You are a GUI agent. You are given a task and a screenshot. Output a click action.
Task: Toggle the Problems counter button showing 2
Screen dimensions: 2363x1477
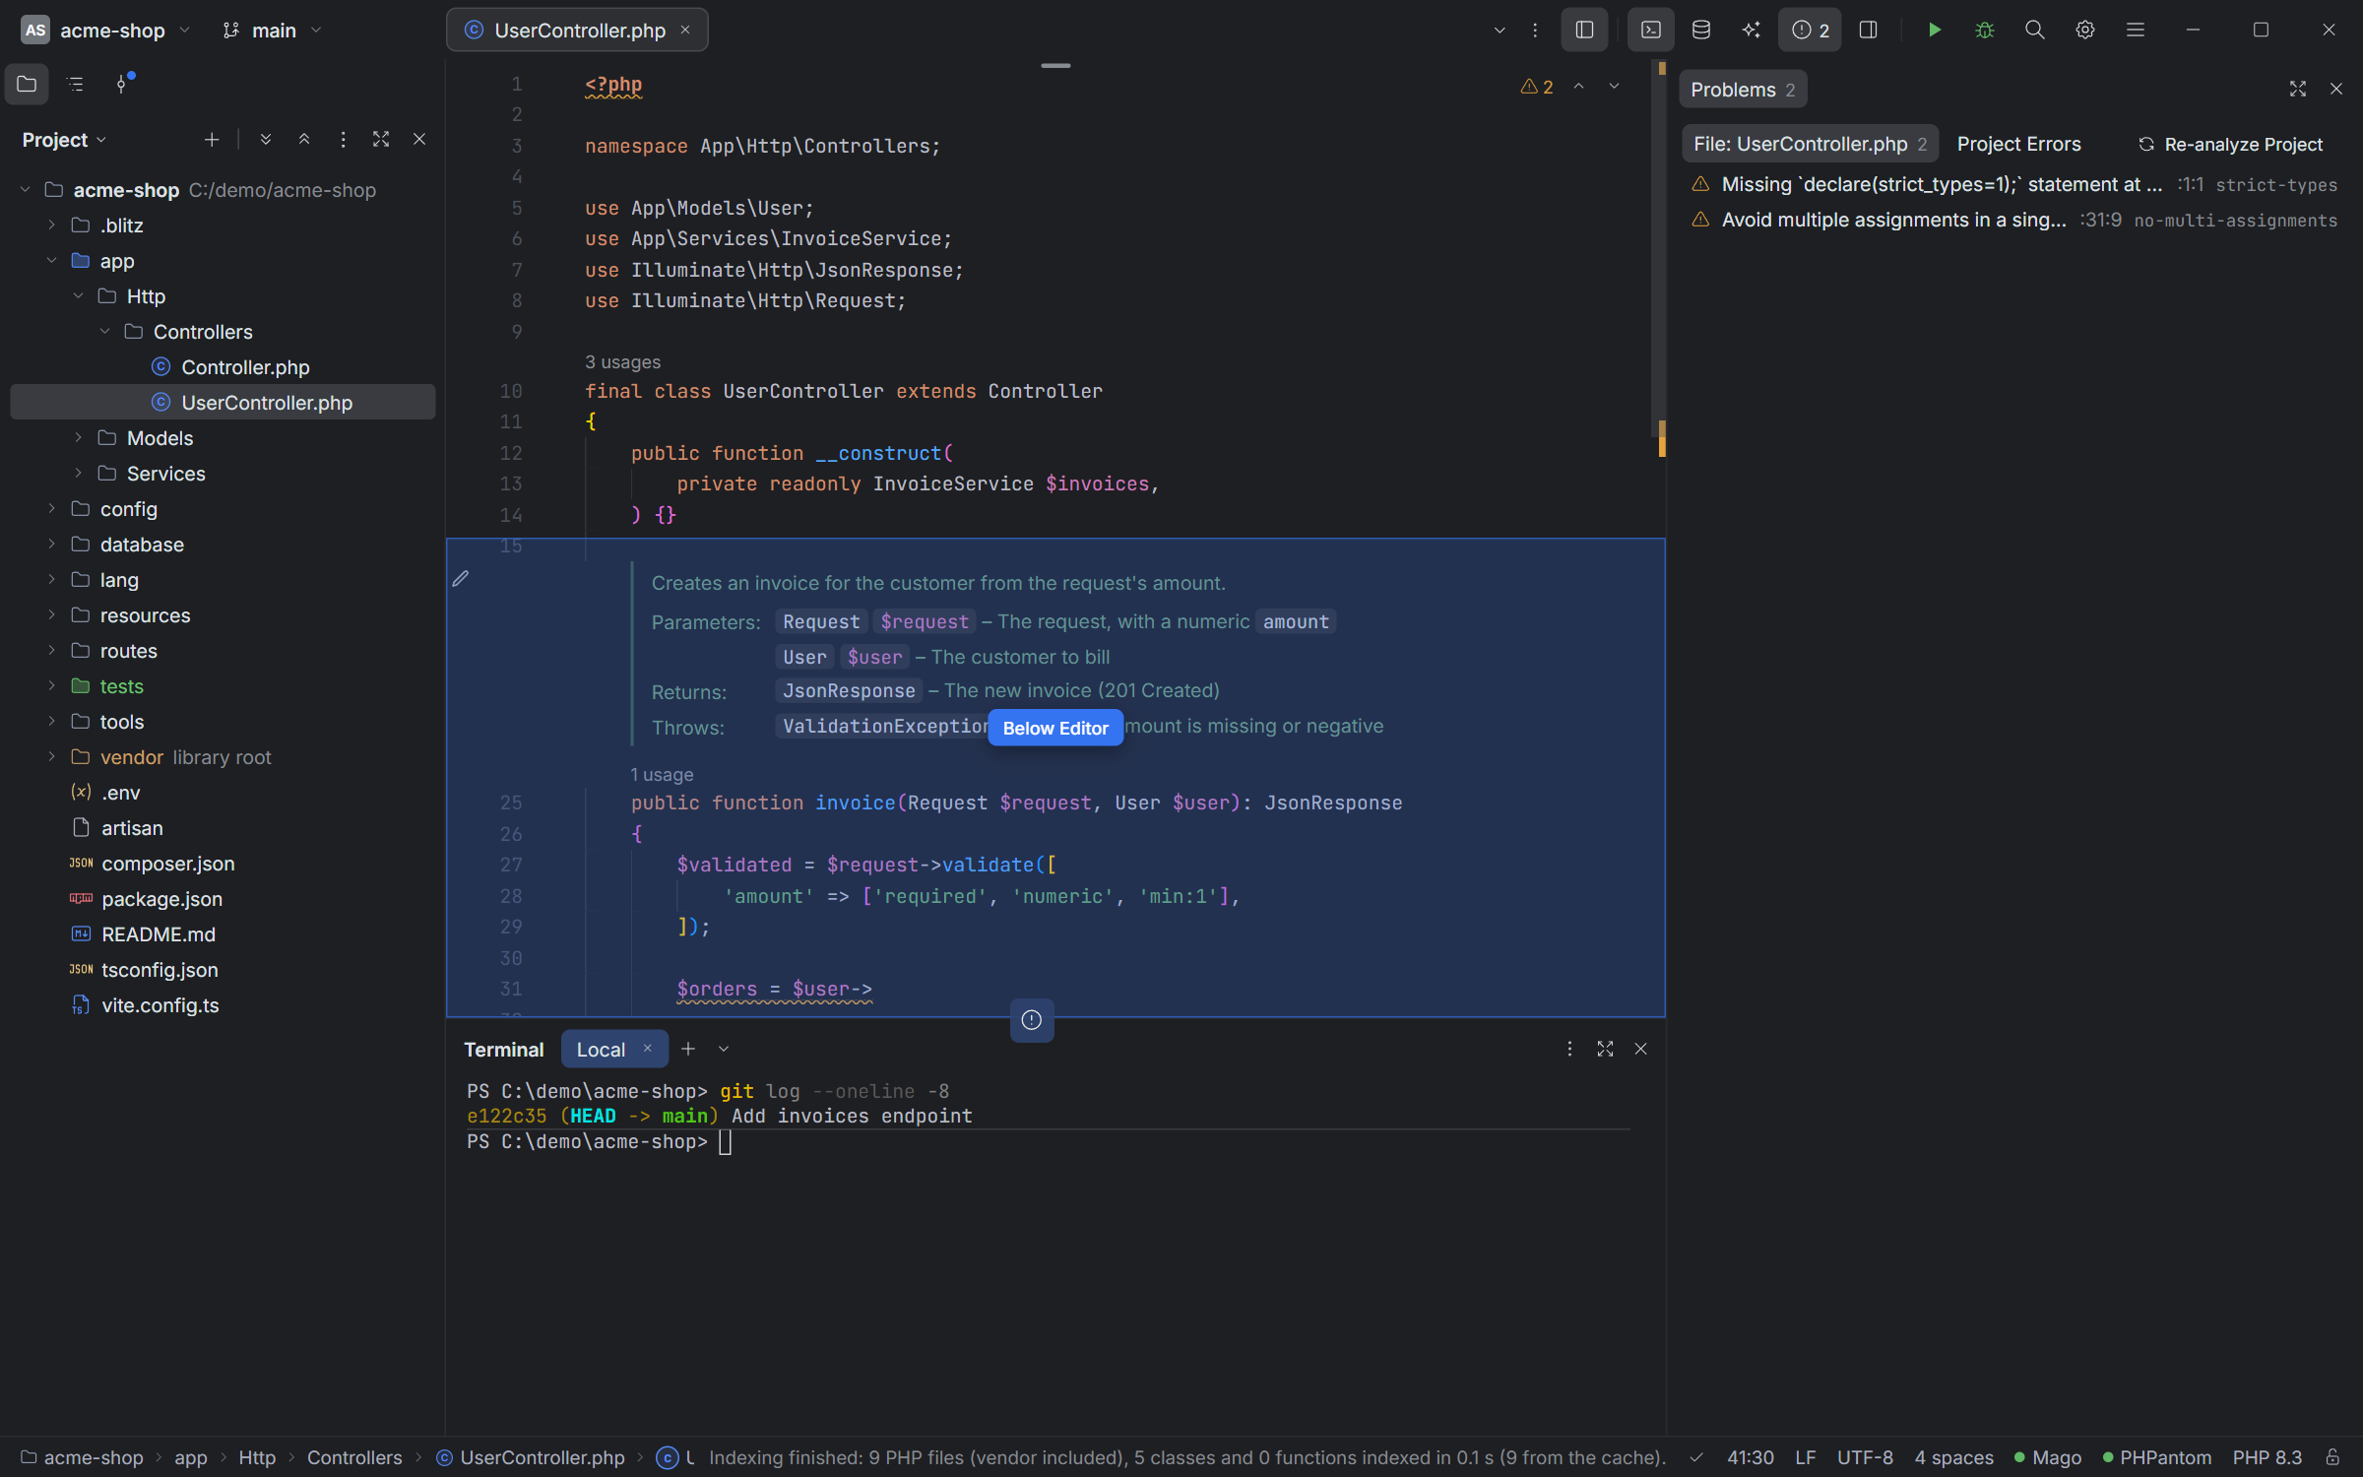tap(1810, 30)
